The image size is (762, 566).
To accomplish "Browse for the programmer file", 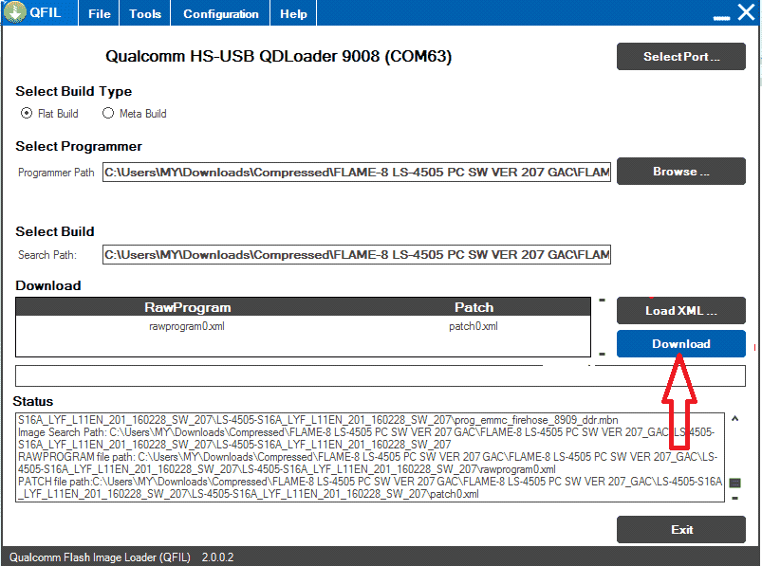I will (x=680, y=172).
